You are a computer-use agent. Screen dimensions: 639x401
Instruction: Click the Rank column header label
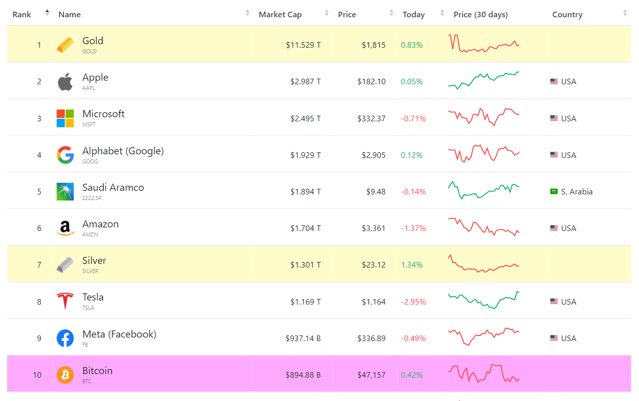click(22, 14)
